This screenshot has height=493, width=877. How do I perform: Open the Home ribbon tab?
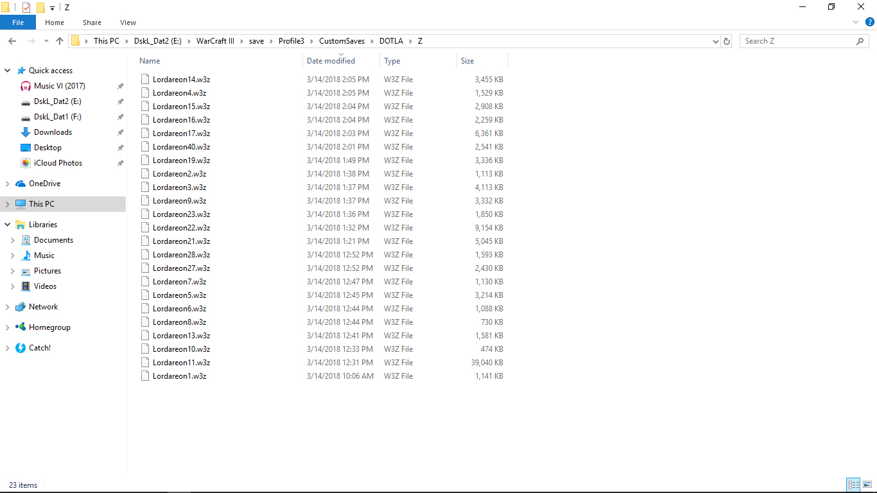pos(55,22)
